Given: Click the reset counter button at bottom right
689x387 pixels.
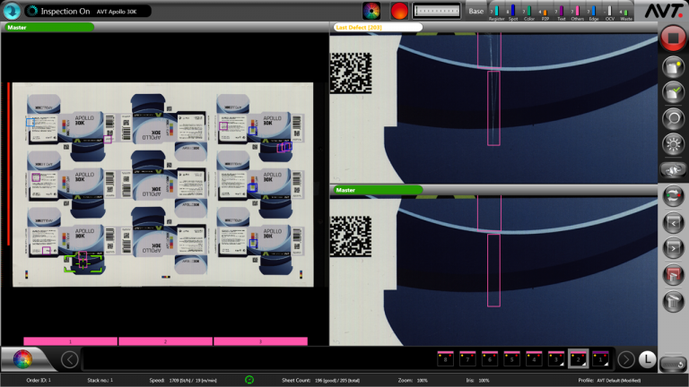Looking at the screenshot, I should (673, 365).
